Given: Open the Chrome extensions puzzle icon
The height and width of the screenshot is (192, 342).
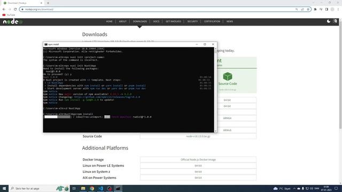Looking at the screenshot, I should [x=315, y=10].
